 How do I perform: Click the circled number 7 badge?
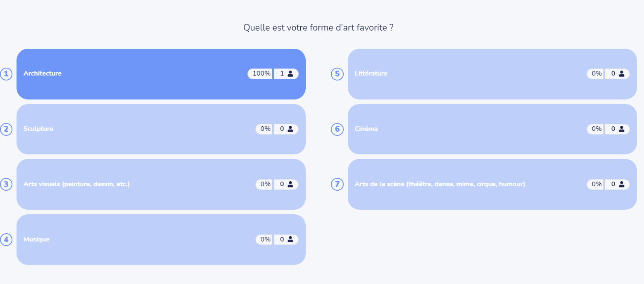337,184
